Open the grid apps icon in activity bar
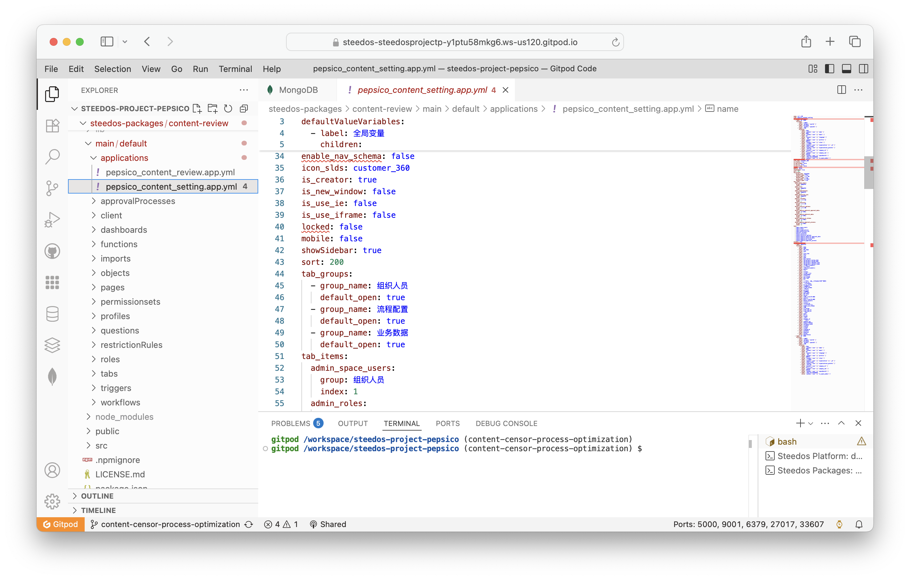The width and height of the screenshot is (910, 580). pos(52,282)
